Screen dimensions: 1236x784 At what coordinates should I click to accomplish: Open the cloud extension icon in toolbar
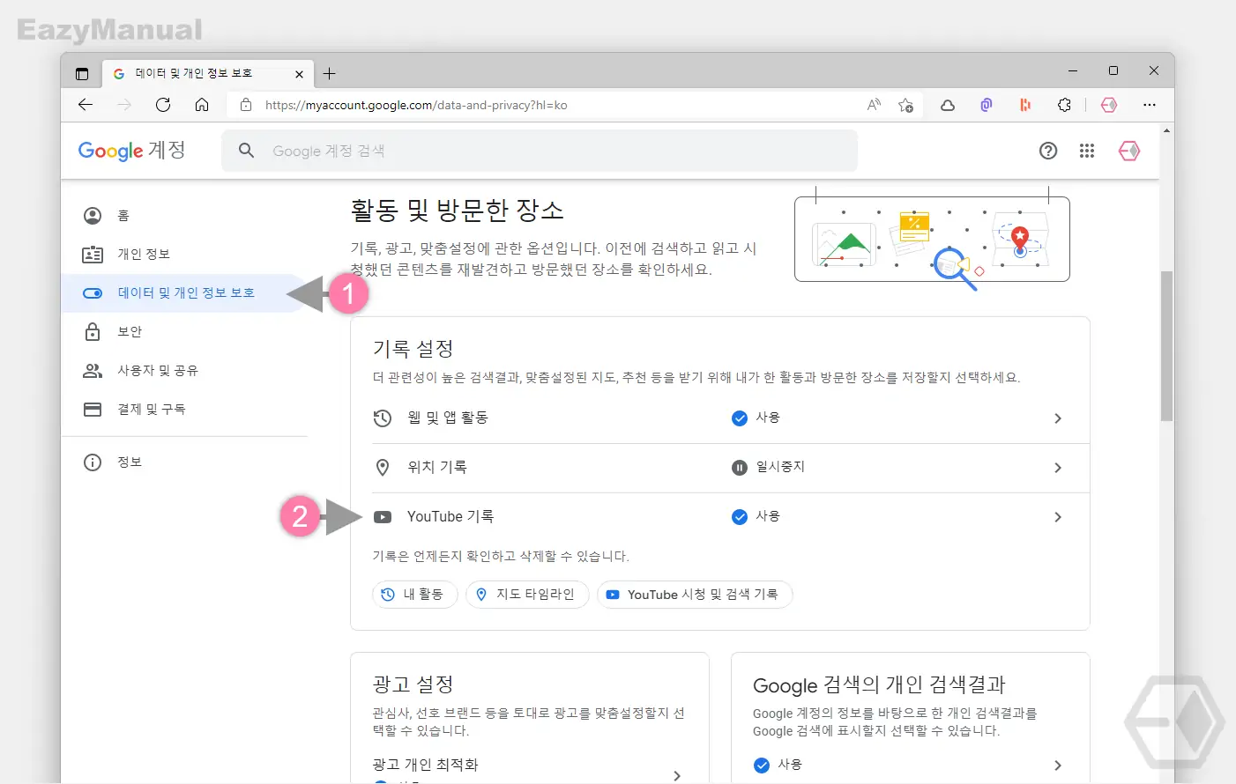coord(948,105)
